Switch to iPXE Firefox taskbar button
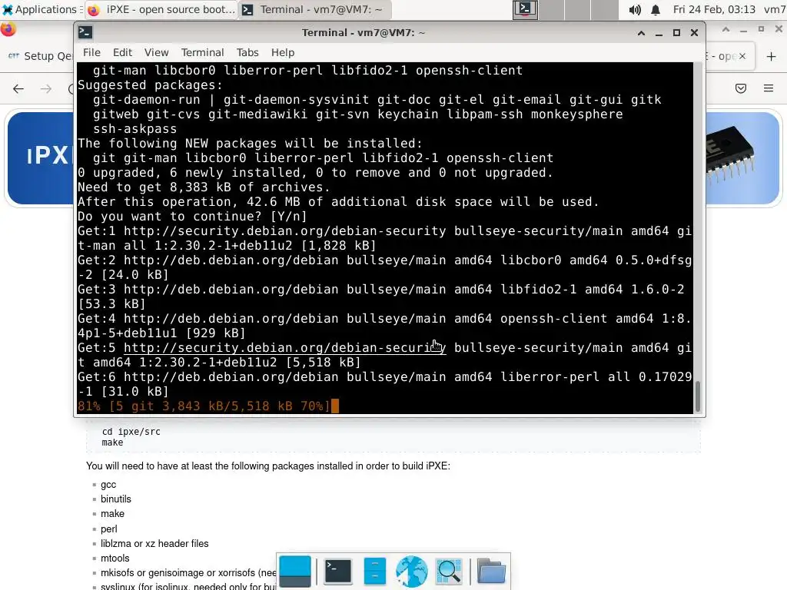Viewport: 787px width, 590px height. pos(161,9)
